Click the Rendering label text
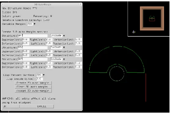This screenshot has width=172, height=114. click(x=43, y=16)
